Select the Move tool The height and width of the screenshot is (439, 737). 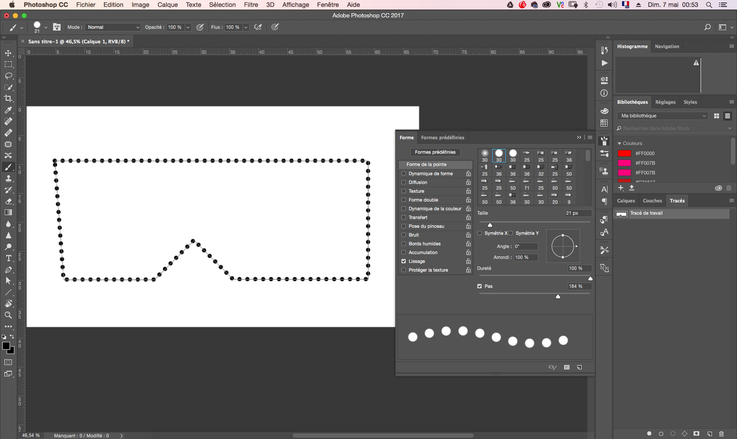[8, 53]
